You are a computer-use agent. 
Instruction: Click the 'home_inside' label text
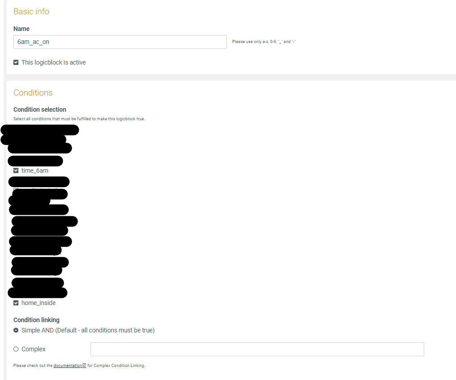[x=39, y=303]
